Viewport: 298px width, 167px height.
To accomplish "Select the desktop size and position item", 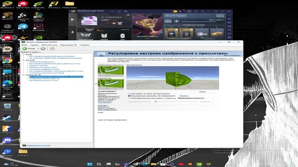I will coord(56,71).
